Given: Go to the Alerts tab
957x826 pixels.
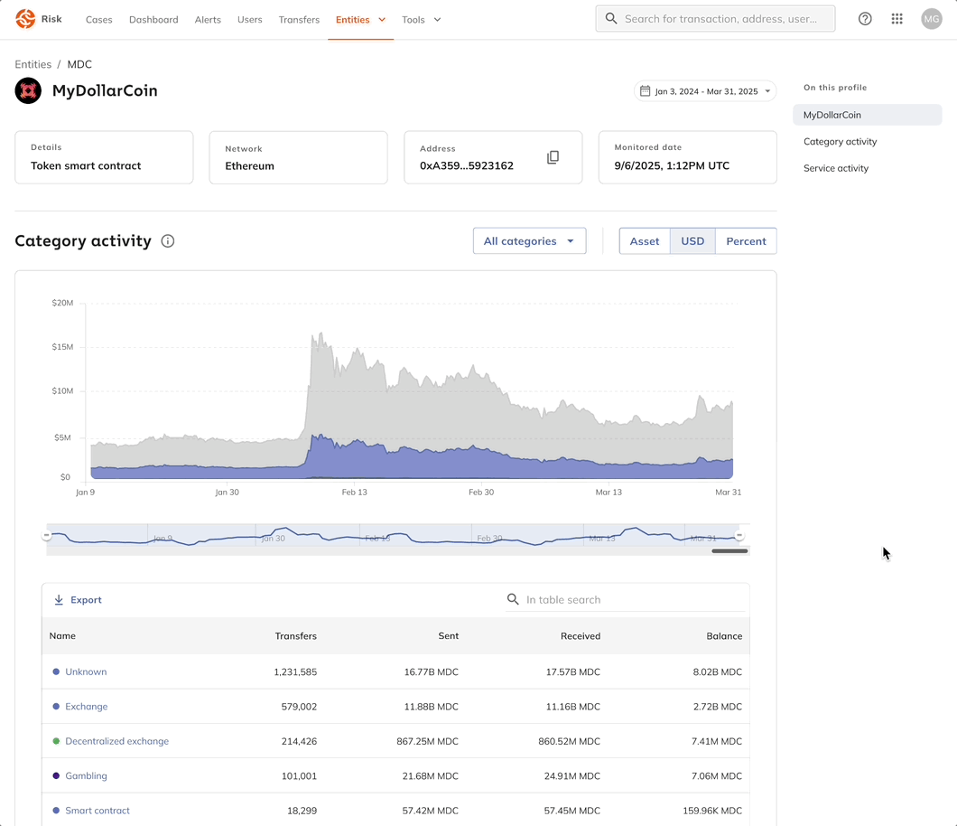Looking at the screenshot, I should coord(208,20).
